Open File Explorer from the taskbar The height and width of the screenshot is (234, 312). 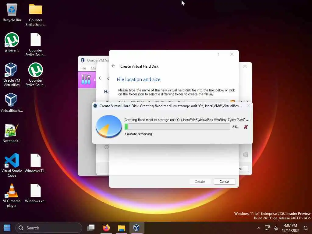pos(121,228)
